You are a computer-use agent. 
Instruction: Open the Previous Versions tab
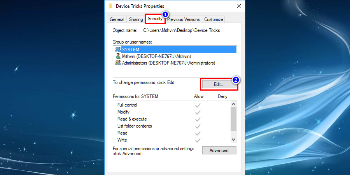pyautogui.click(x=184, y=19)
